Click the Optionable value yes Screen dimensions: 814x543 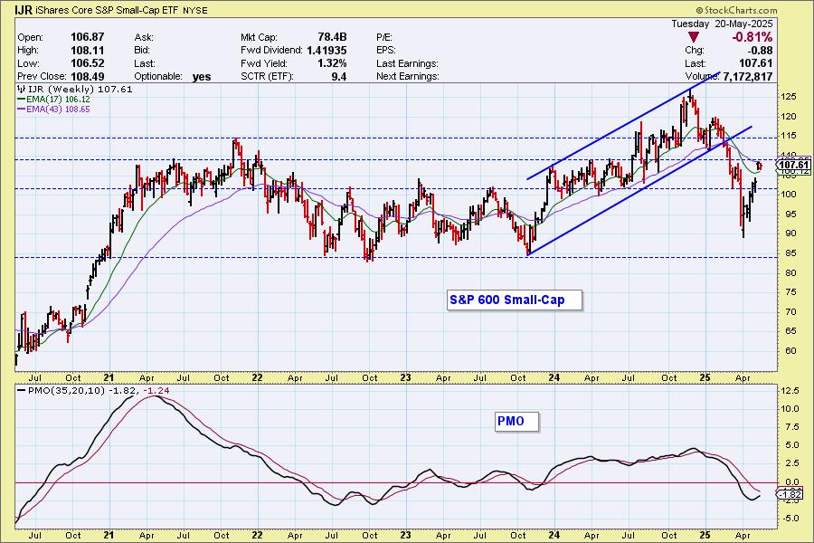pos(202,77)
